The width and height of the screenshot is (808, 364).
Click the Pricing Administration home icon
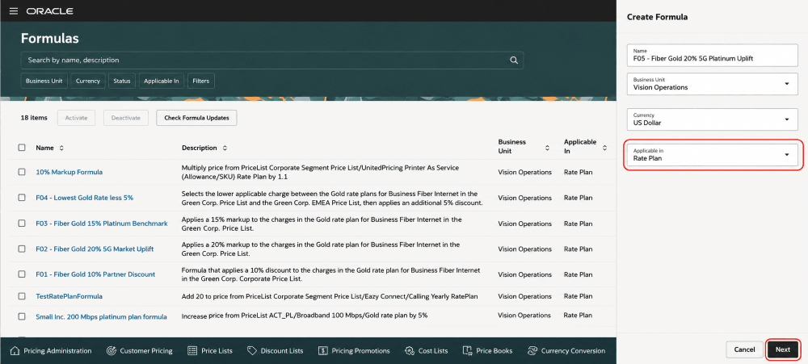click(15, 350)
